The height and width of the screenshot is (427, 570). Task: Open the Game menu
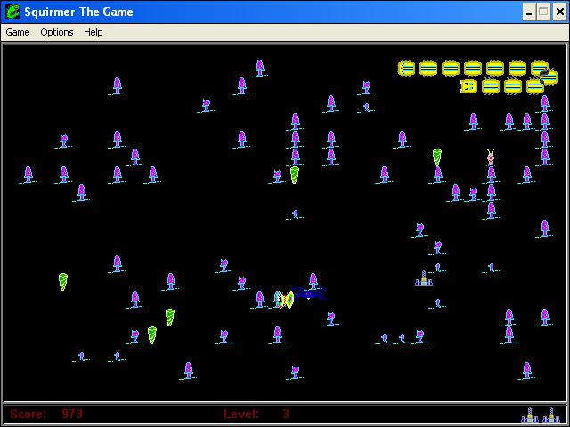(x=18, y=32)
